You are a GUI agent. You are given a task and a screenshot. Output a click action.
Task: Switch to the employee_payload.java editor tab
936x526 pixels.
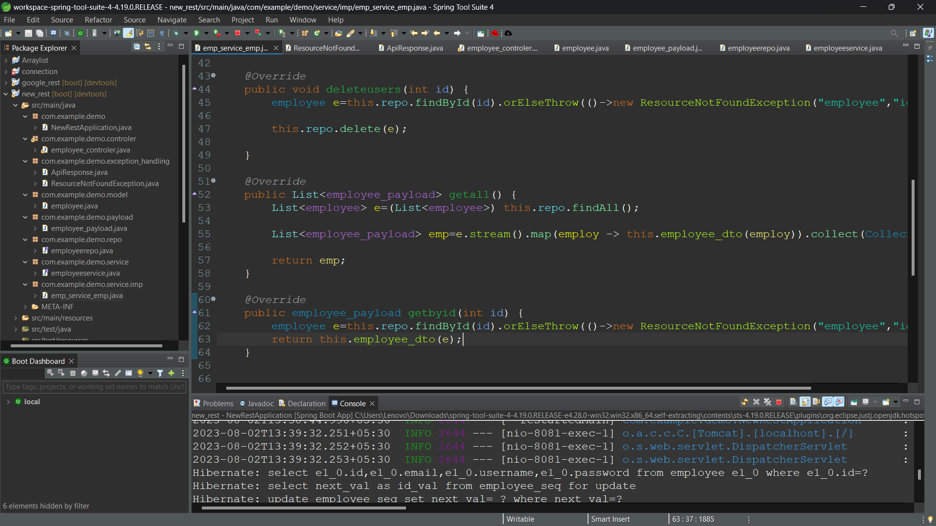(667, 48)
